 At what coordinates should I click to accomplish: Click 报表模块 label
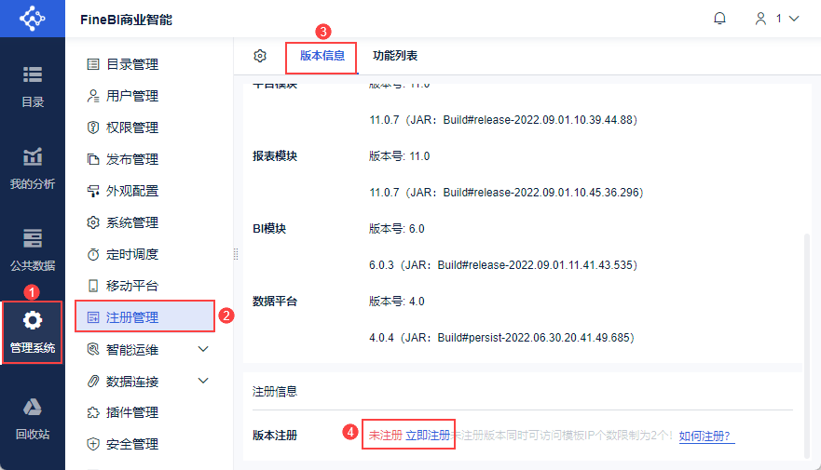tap(275, 156)
